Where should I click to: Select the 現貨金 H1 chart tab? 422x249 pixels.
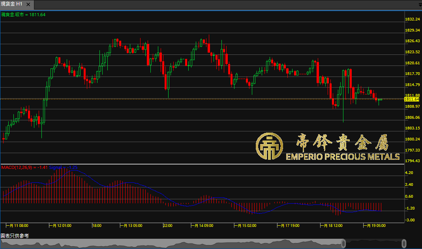(x=17, y=4)
